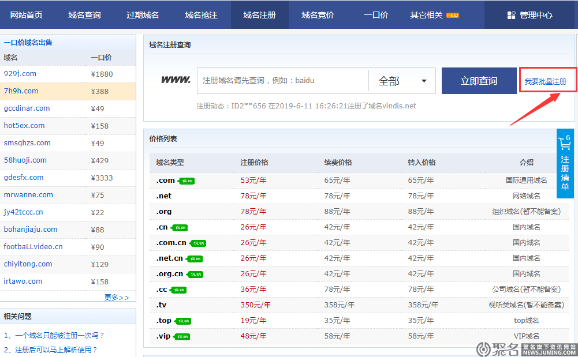Click the promo tag next to .cc
This screenshot has height=357, width=578.
(x=178, y=290)
